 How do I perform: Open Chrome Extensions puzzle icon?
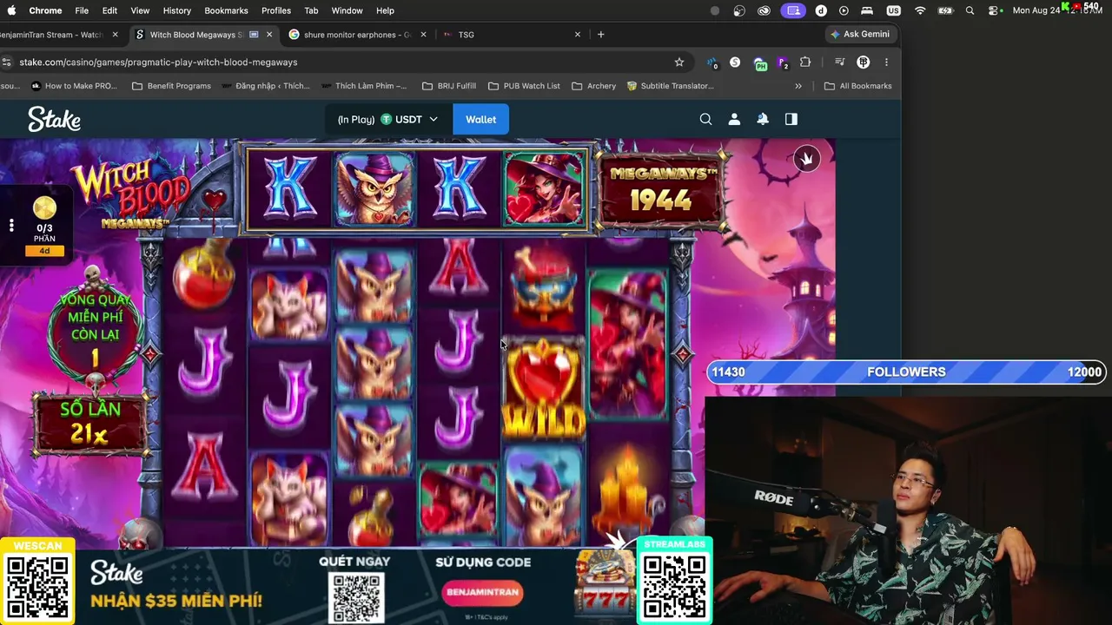pyautogui.click(x=805, y=62)
